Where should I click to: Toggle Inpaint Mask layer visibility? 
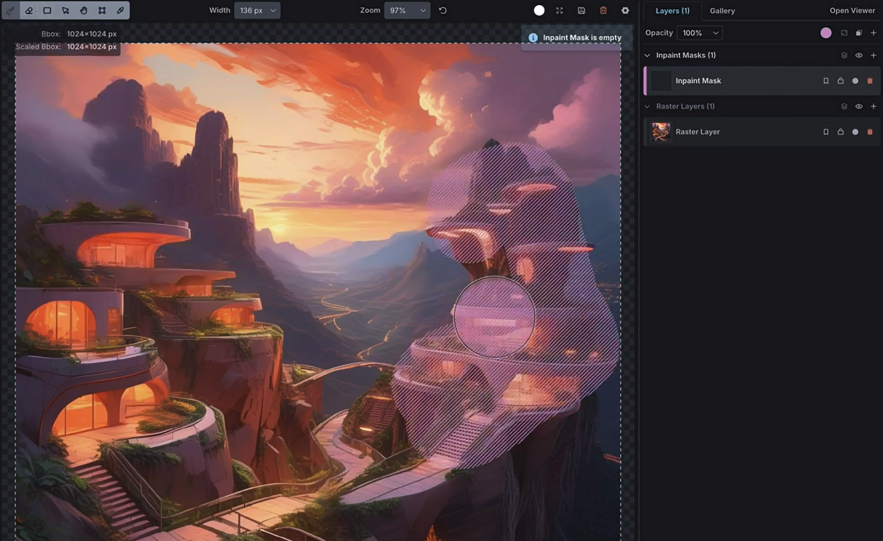click(856, 81)
